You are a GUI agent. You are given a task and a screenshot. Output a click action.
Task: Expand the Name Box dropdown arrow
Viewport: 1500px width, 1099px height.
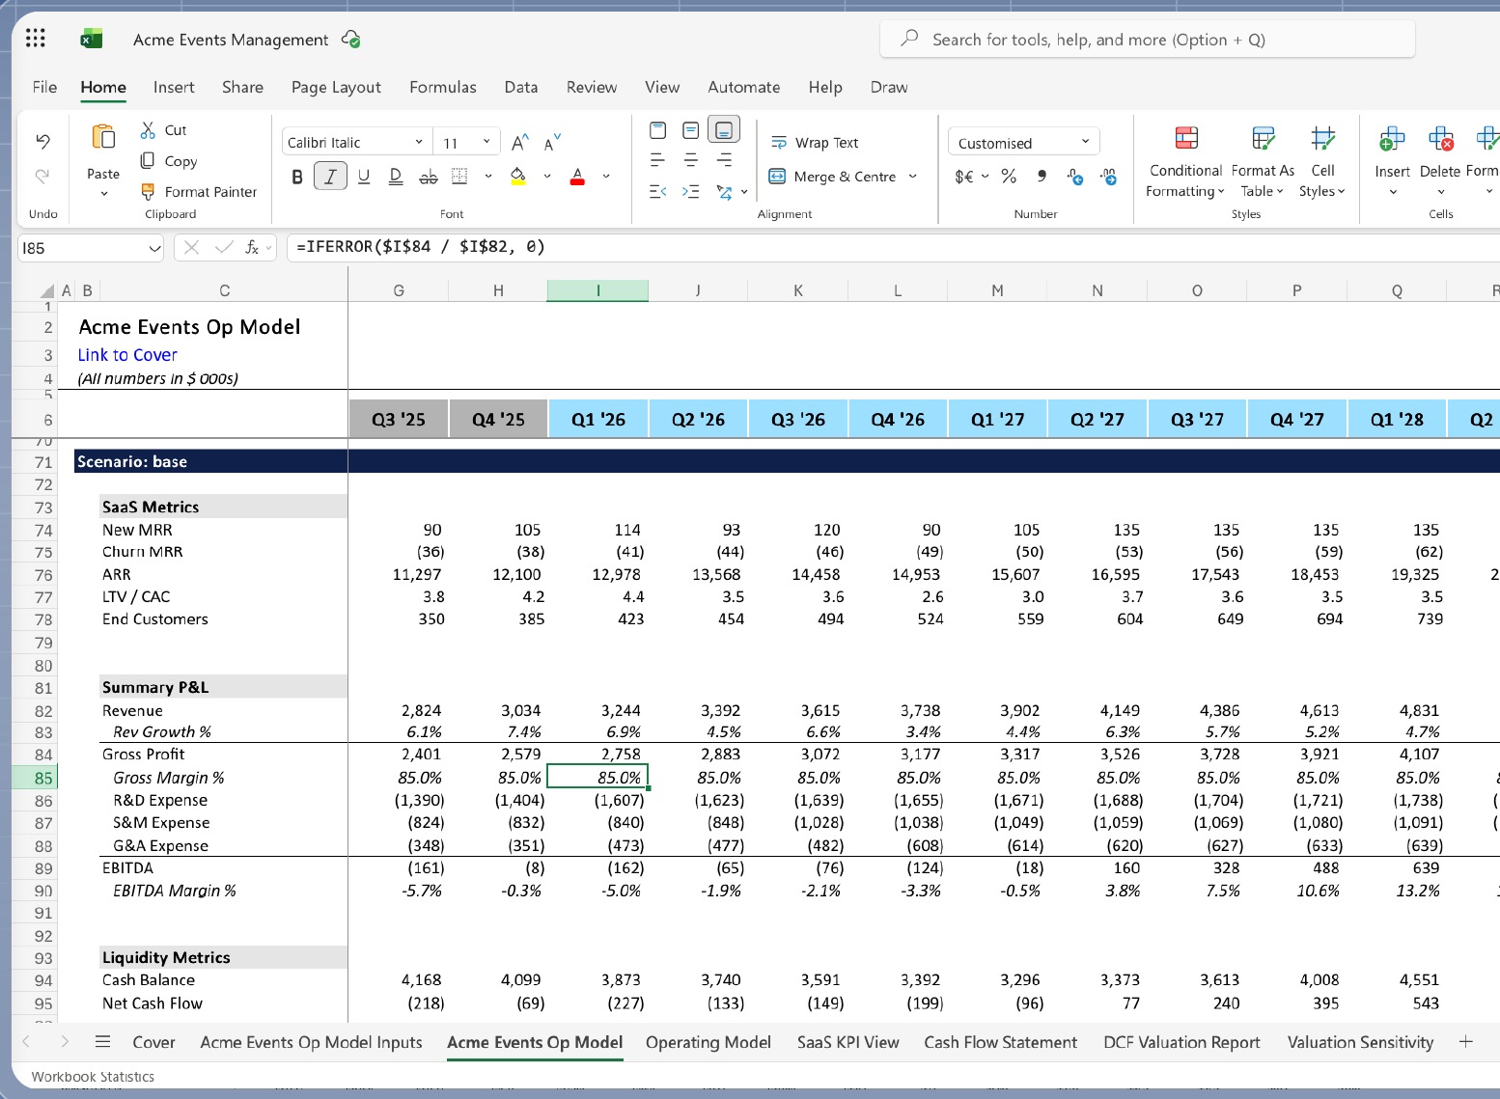[154, 248]
